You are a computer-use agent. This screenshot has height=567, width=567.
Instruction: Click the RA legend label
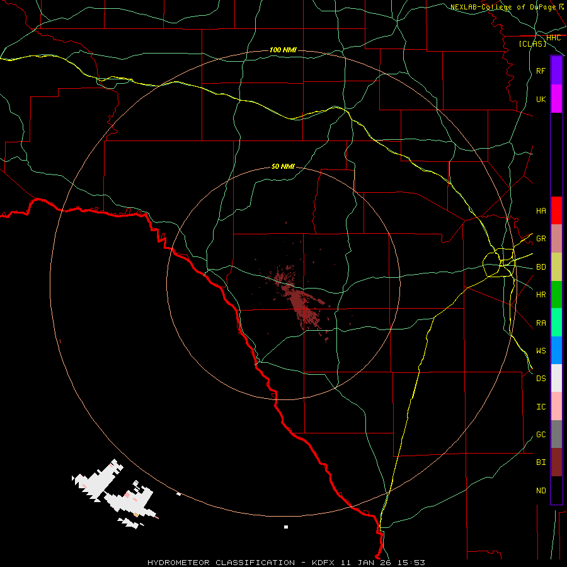(541, 323)
